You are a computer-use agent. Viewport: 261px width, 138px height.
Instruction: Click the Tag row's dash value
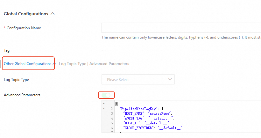102,50
